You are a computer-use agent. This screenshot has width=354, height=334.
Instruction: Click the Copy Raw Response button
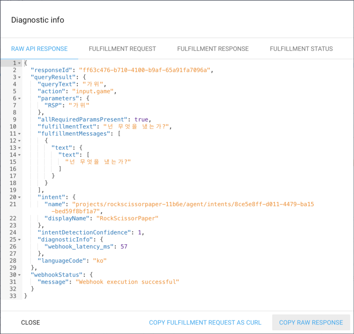point(311,323)
